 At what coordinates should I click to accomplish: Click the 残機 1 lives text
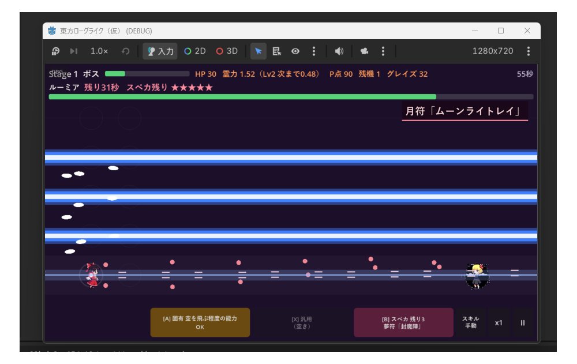(x=369, y=74)
